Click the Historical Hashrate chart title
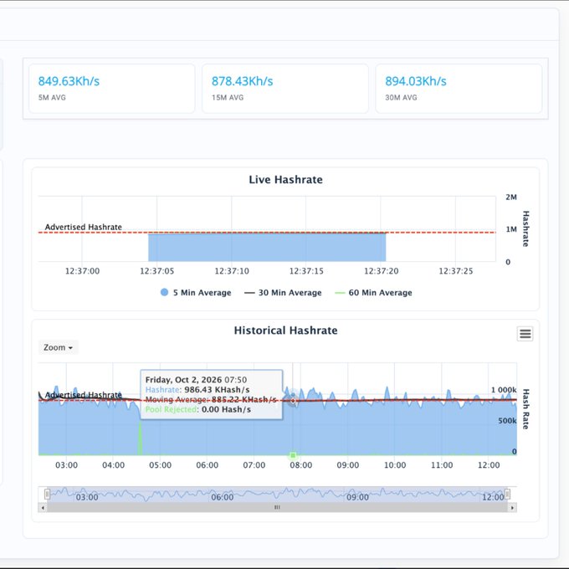569x569 pixels. tap(285, 331)
